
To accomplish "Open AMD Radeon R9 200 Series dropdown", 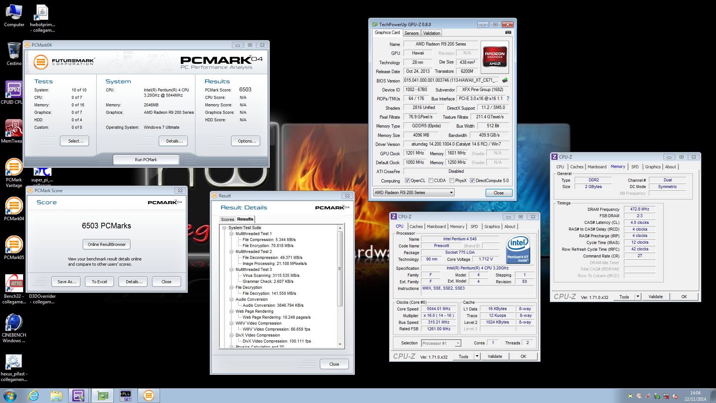I will pyautogui.click(x=414, y=193).
